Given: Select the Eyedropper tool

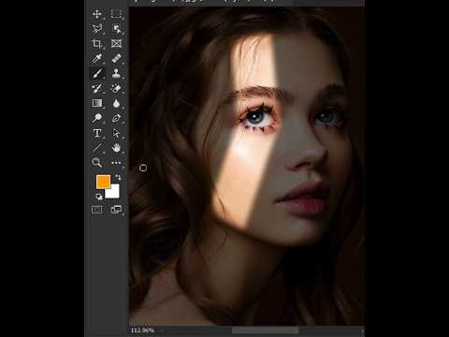Looking at the screenshot, I should coord(96,58).
